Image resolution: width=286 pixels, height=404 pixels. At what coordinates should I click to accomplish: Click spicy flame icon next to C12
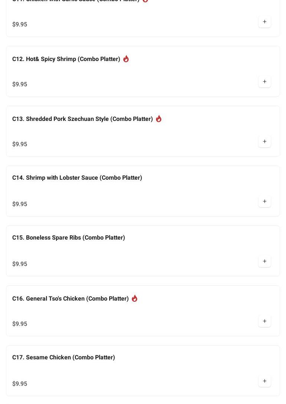click(126, 59)
